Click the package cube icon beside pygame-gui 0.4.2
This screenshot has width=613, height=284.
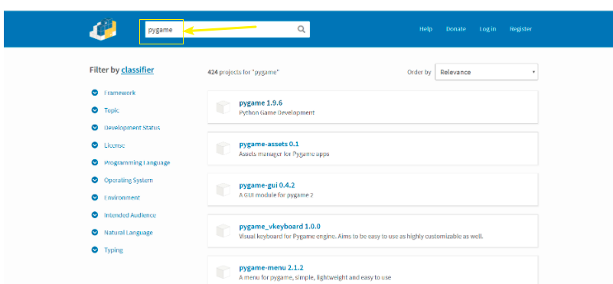click(x=223, y=189)
